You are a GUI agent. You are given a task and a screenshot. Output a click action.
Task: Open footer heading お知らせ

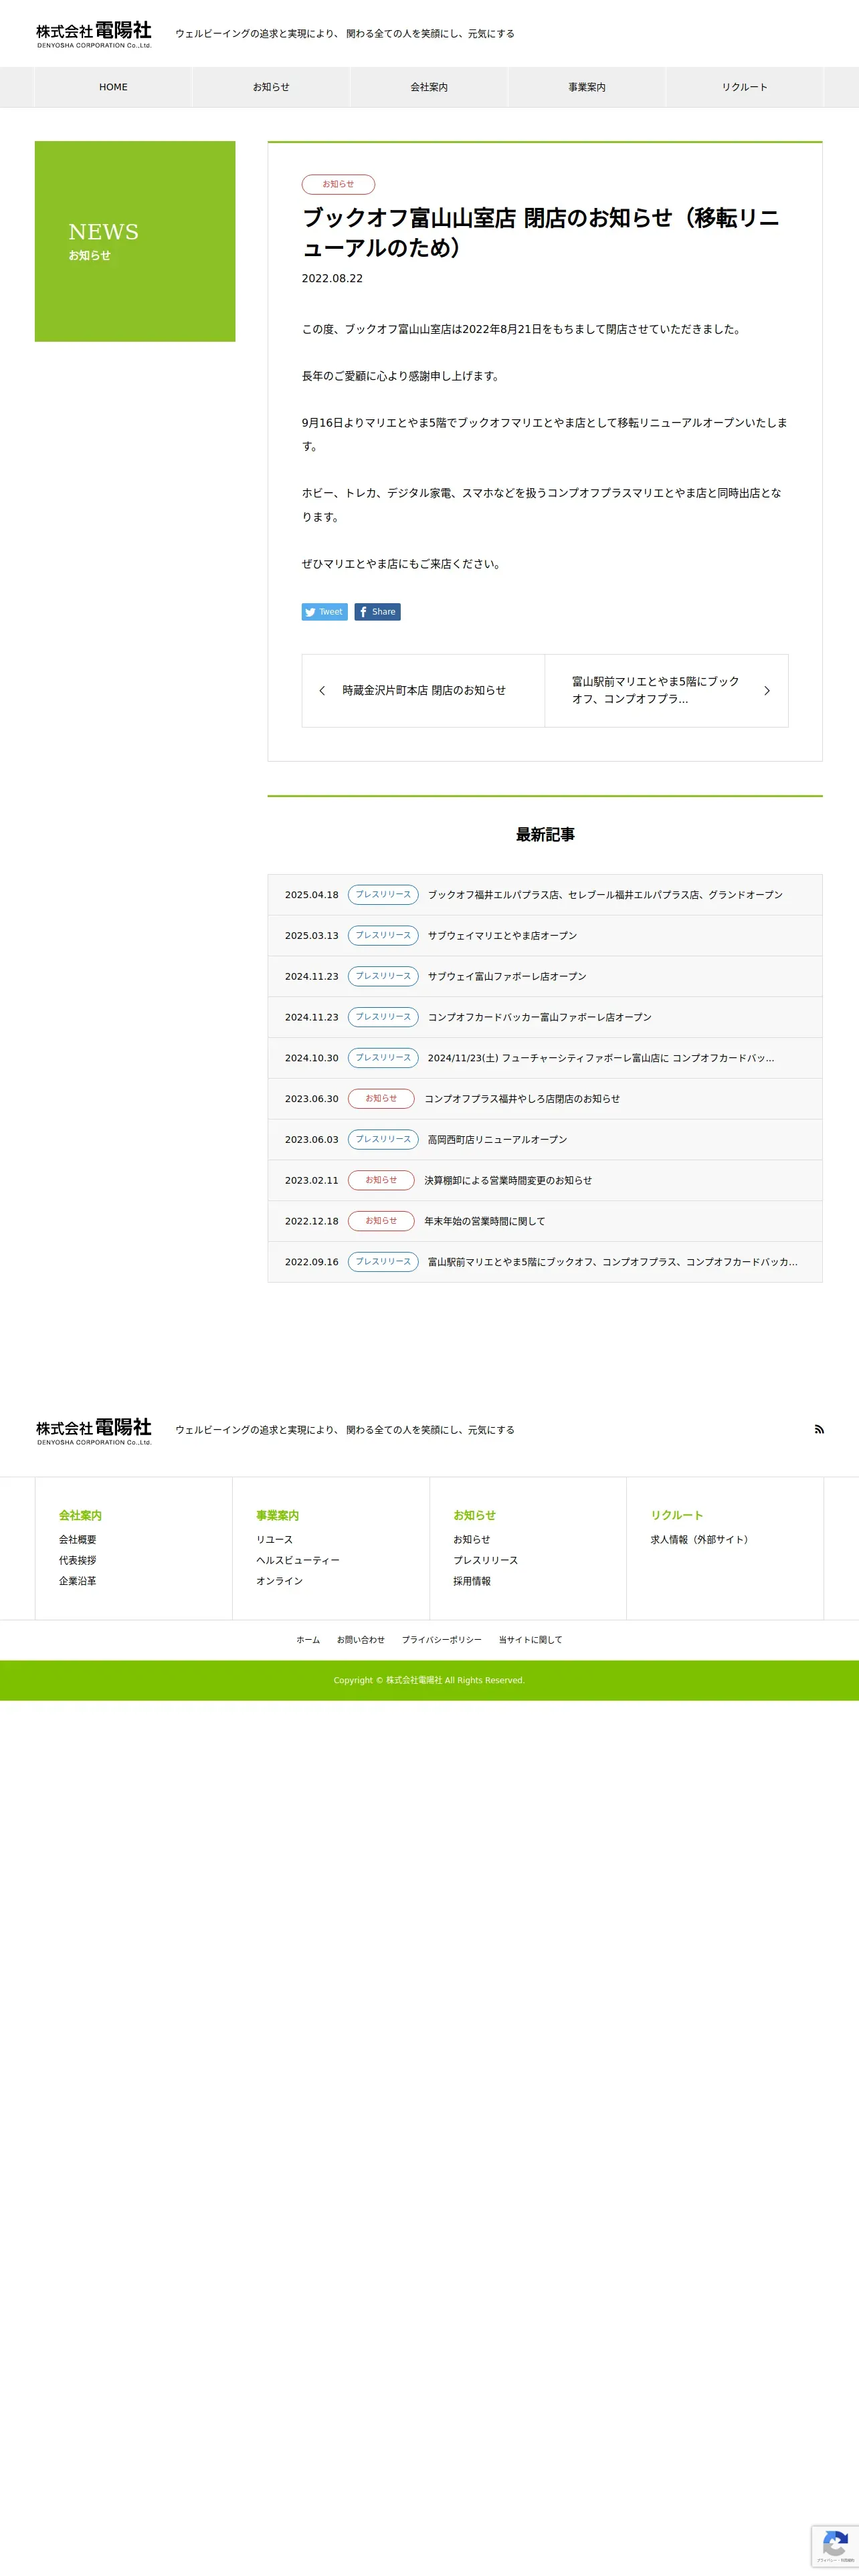(x=474, y=1515)
